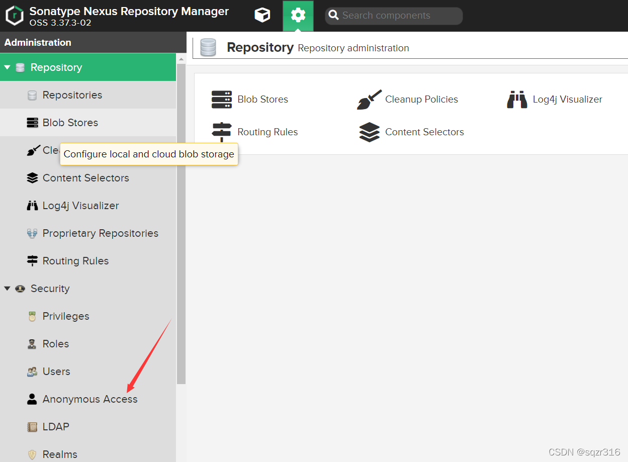
Task: Click the Realms shield icon
Action: [x=32, y=454]
